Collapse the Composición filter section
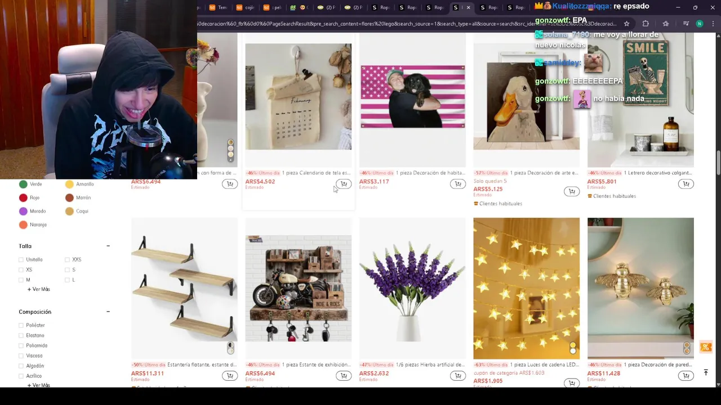The height and width of the screenshot is (405, 721). pos(108,312)
